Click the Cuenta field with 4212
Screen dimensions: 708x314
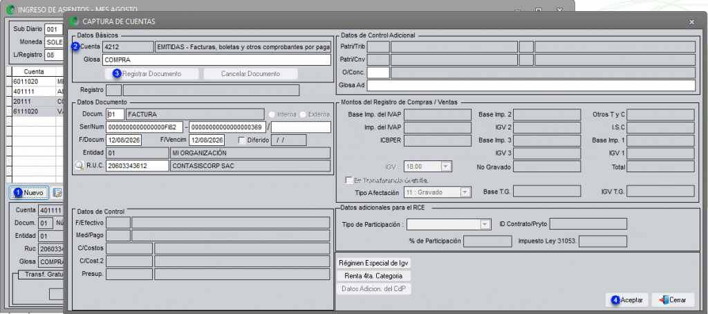[x=128, y=46]
